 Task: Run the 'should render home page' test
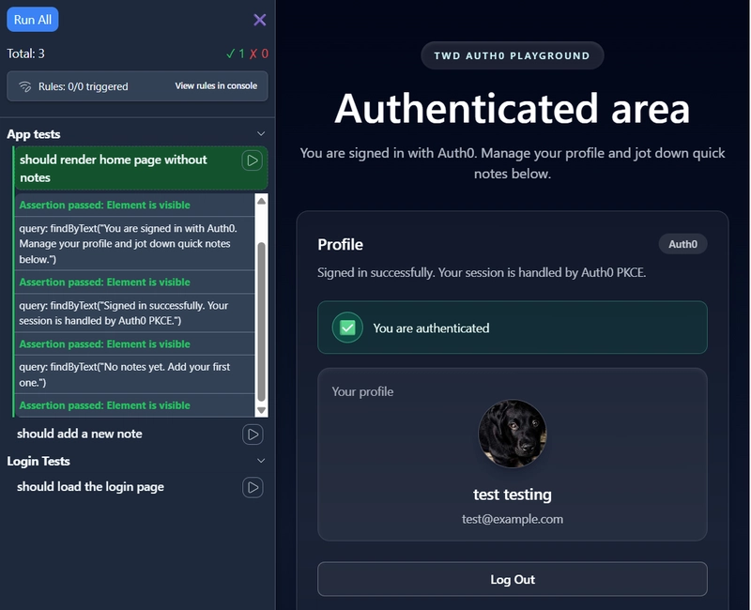click(x=252, y=160)
